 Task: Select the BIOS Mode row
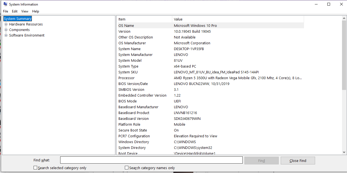pos(210,101)
